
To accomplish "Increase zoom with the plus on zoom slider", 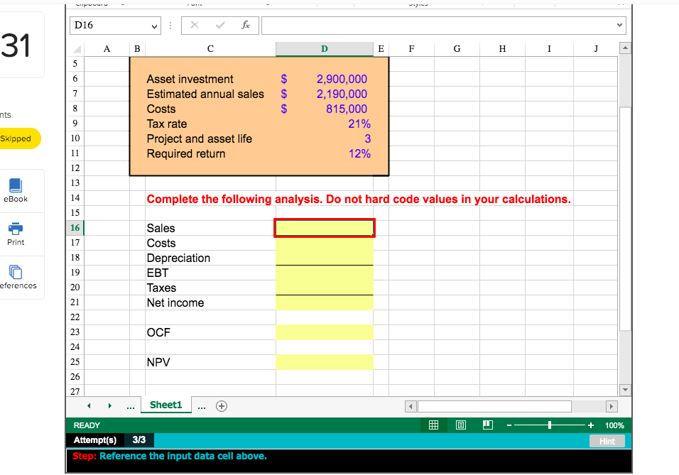I will tap(590, 425).
